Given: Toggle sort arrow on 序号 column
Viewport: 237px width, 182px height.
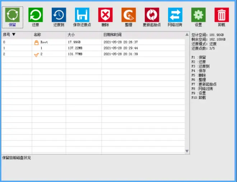Looking at the screenshot, I should [x=14, y=34].
